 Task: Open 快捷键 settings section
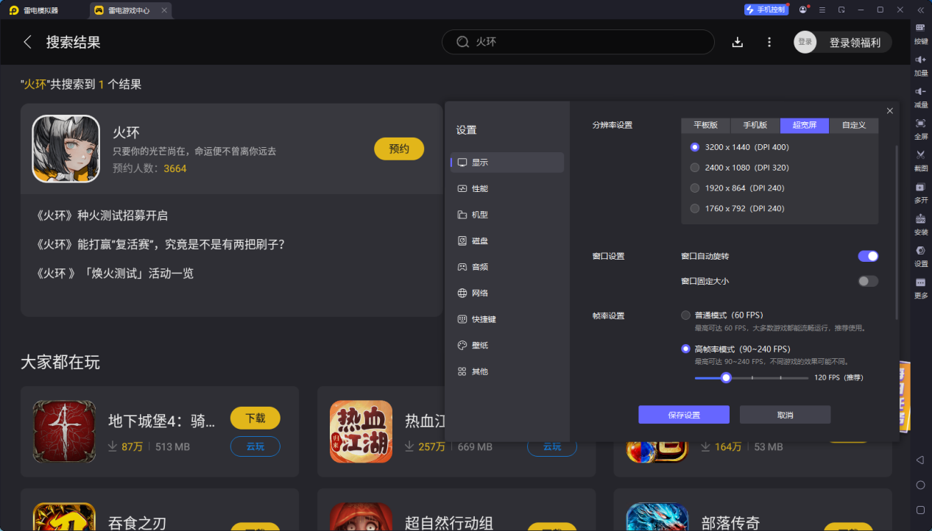click(x=507, y=319)
